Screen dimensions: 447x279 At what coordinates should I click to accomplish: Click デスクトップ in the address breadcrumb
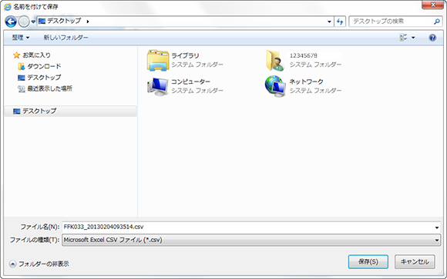point(64,21)
